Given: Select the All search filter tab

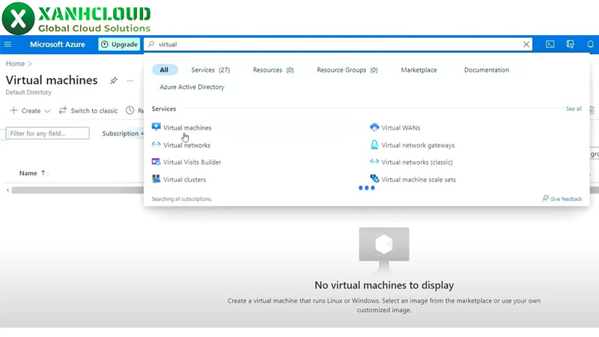Looking at the screenshot, I should click(x=164, y=70).
